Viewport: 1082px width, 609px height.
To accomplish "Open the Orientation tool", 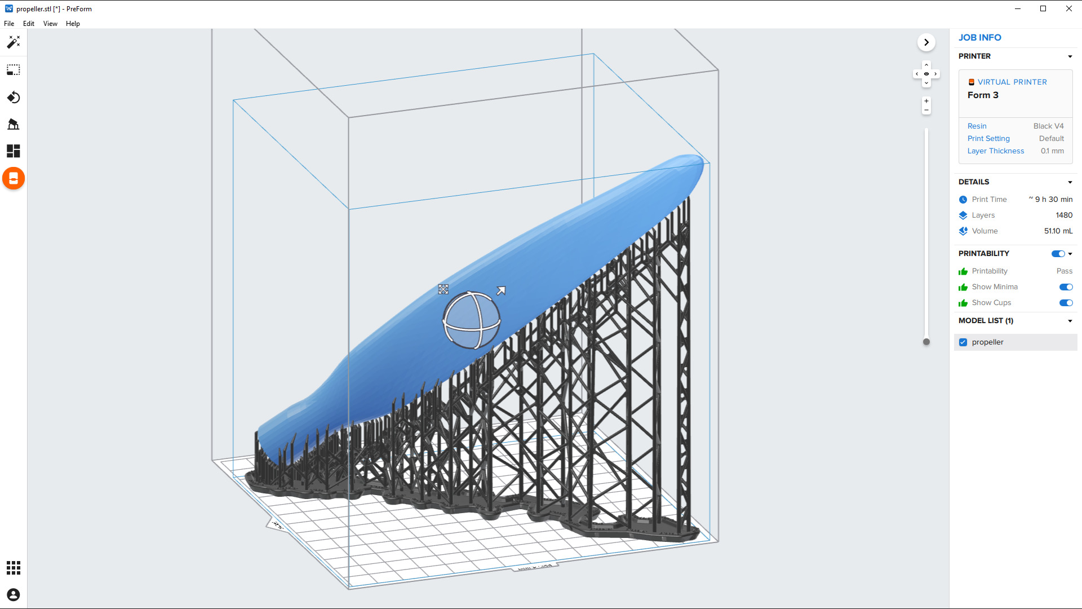I will (x=14, y=98).
